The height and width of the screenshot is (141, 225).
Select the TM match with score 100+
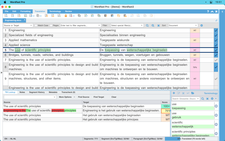86,106
